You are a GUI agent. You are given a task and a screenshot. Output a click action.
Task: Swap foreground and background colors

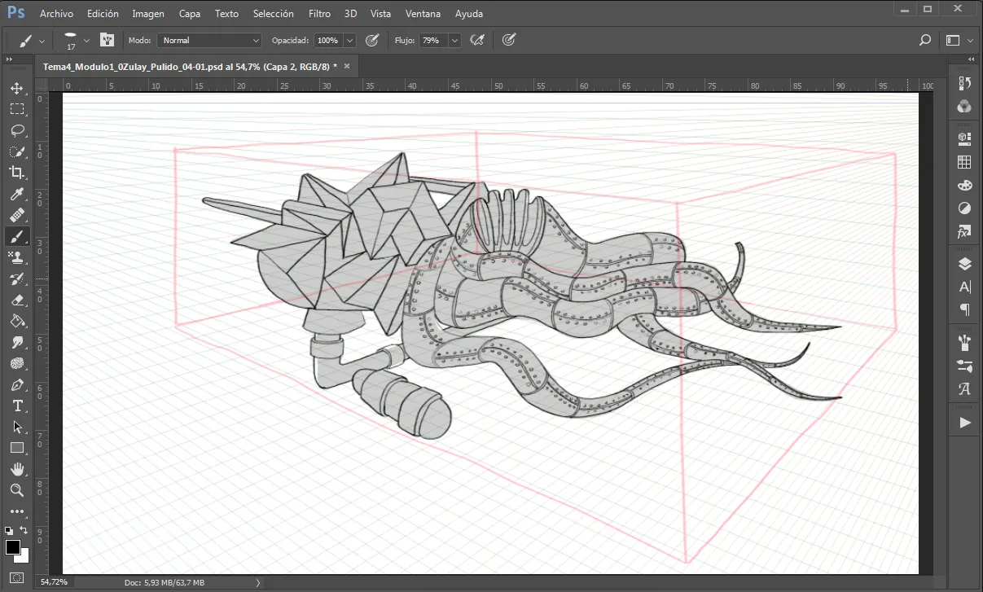[x=24, y=530]
